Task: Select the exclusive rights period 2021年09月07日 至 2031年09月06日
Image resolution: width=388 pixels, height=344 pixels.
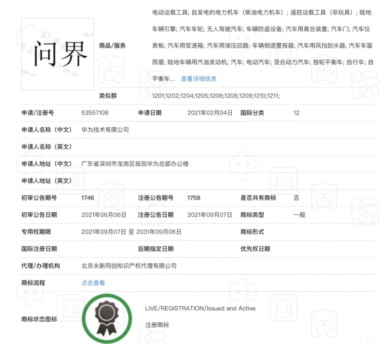Action: tap(131, 232)
